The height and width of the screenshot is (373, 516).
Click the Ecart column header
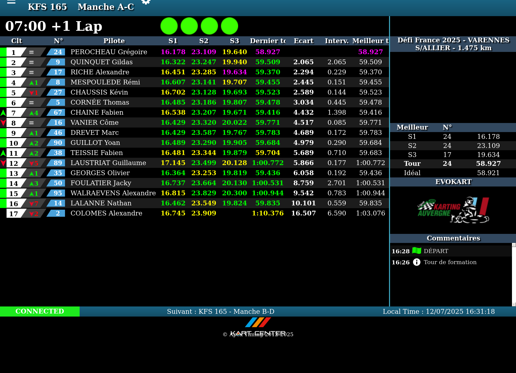pos(303,41)
